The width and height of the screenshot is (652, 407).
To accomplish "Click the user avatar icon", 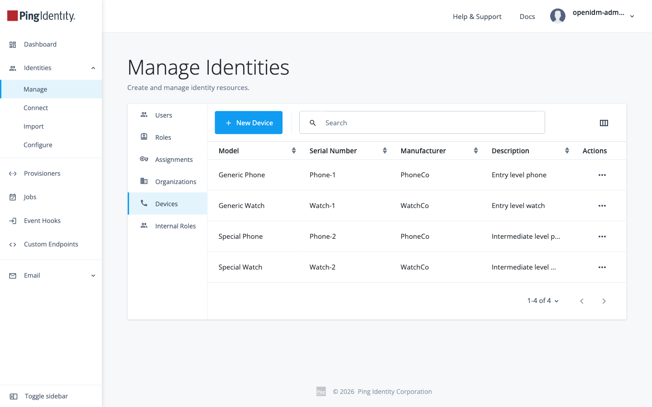I will [x=558, y=16].
